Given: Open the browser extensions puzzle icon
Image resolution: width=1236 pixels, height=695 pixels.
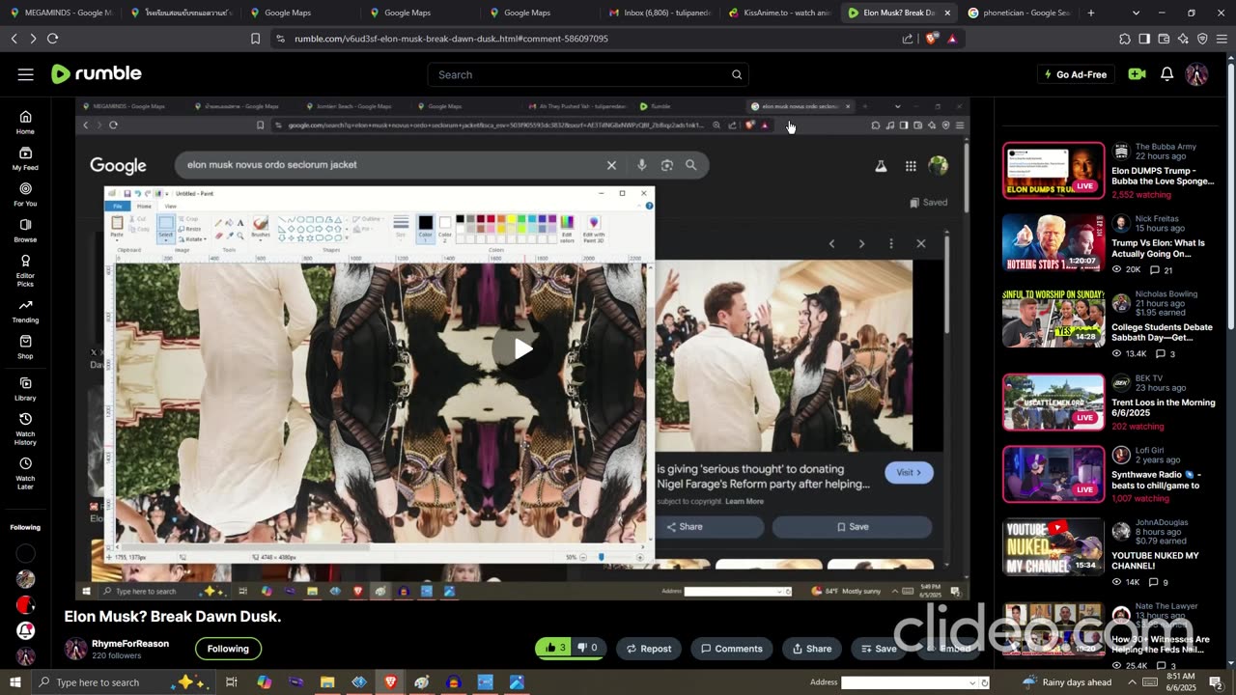Looking at the screenshot, I should point(1125,39).
